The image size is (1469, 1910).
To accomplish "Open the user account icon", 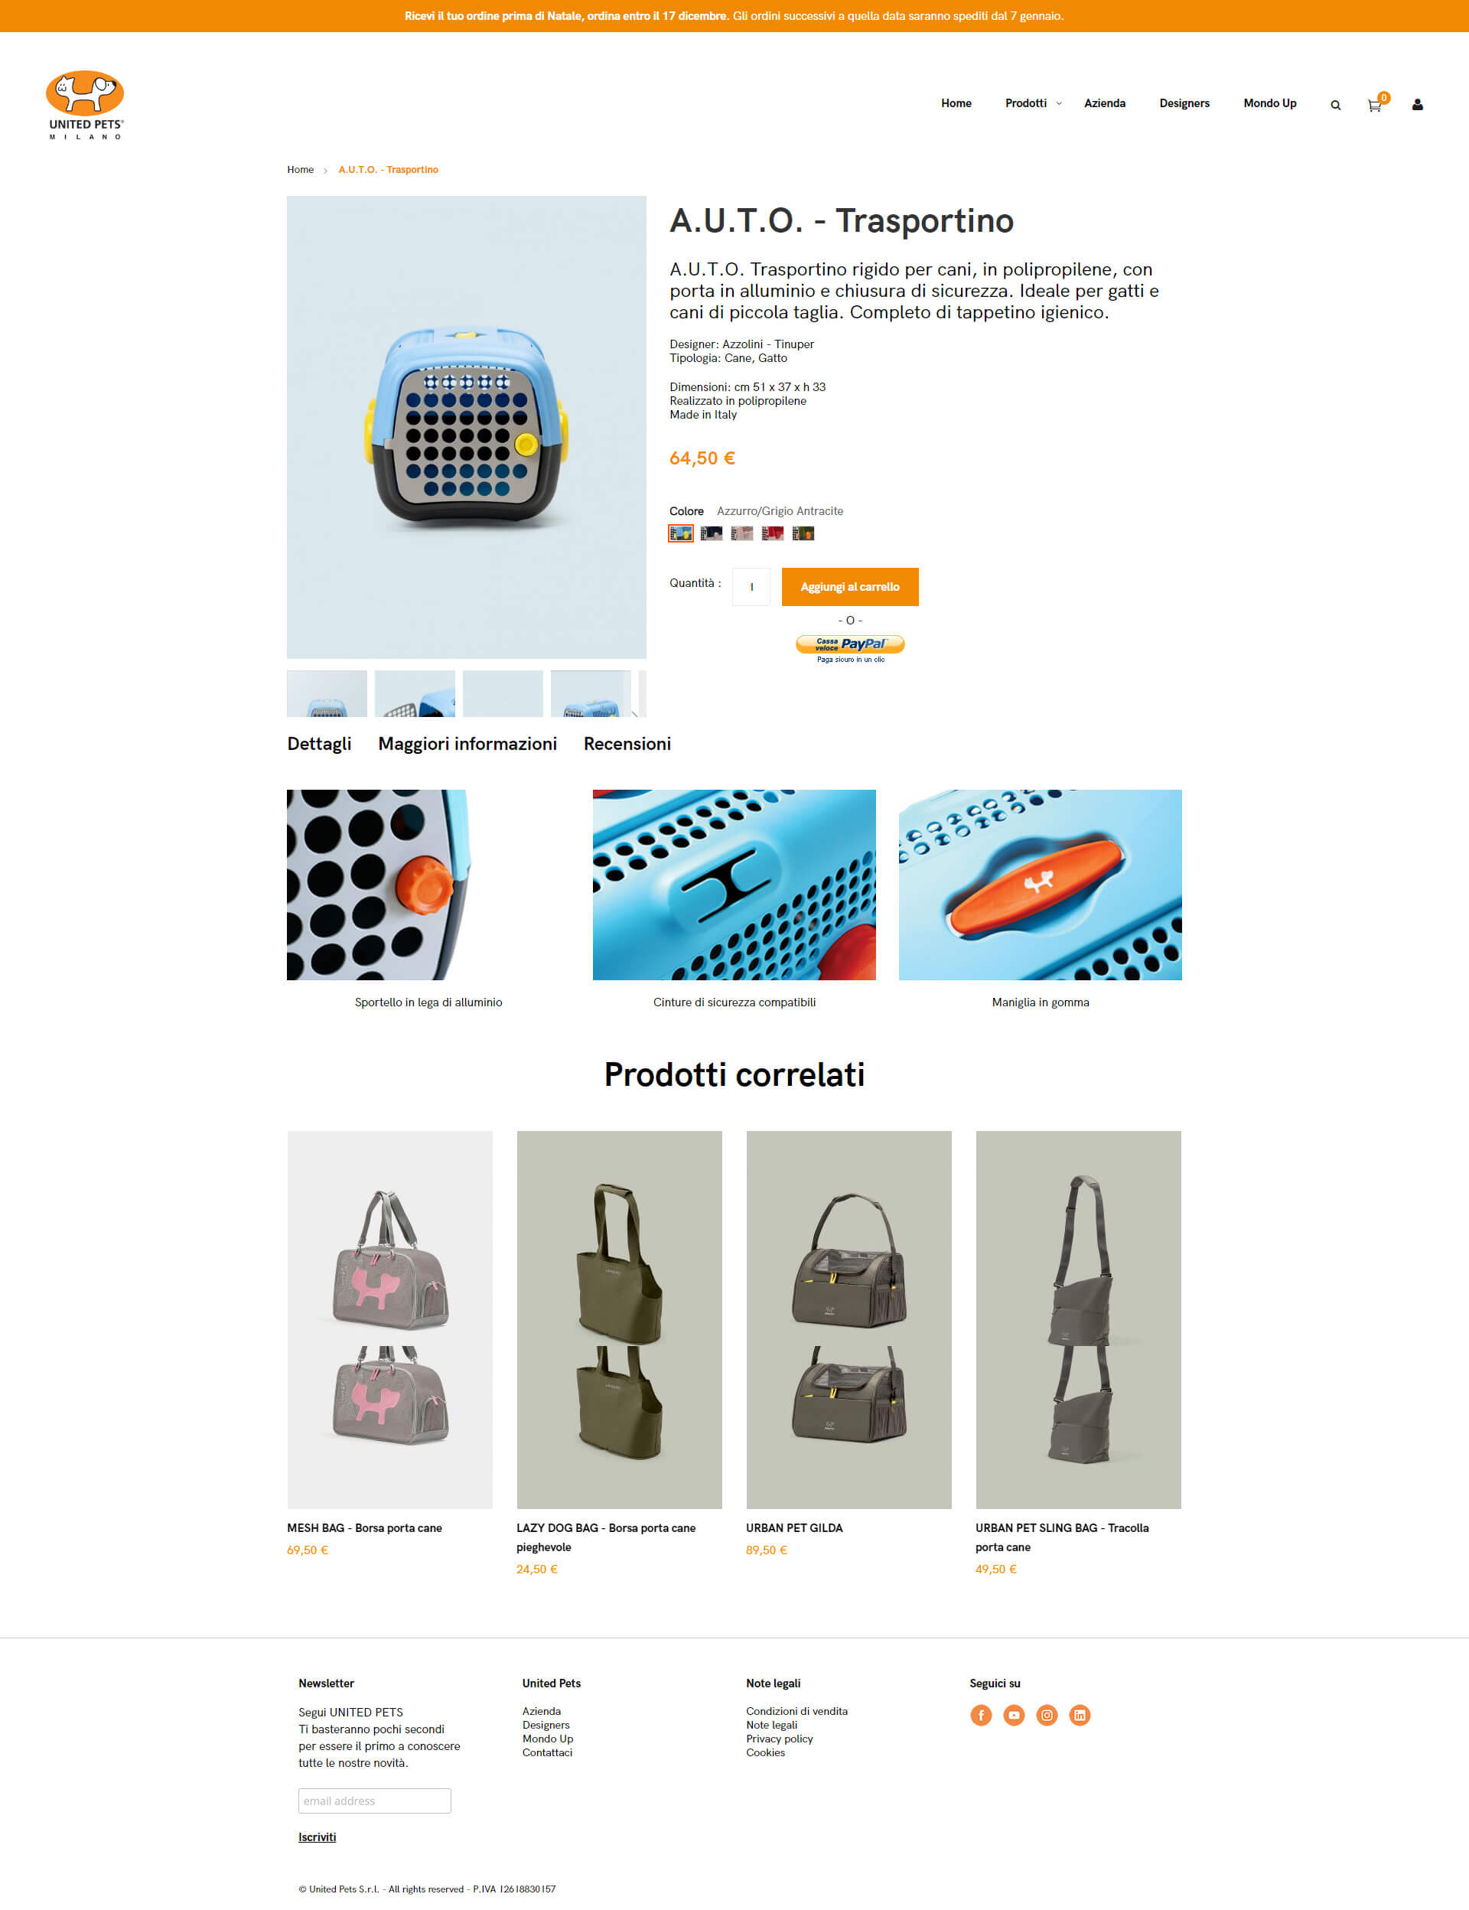I will 1418,104.
